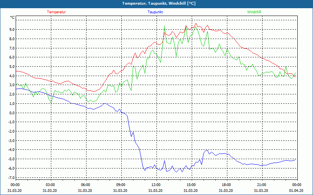The height and width of the screenshot is (195, 313).
Task: Click the chart title 'Temperatur, Taupunkt, Windchill [°C]'
Action: click(159, 4)
